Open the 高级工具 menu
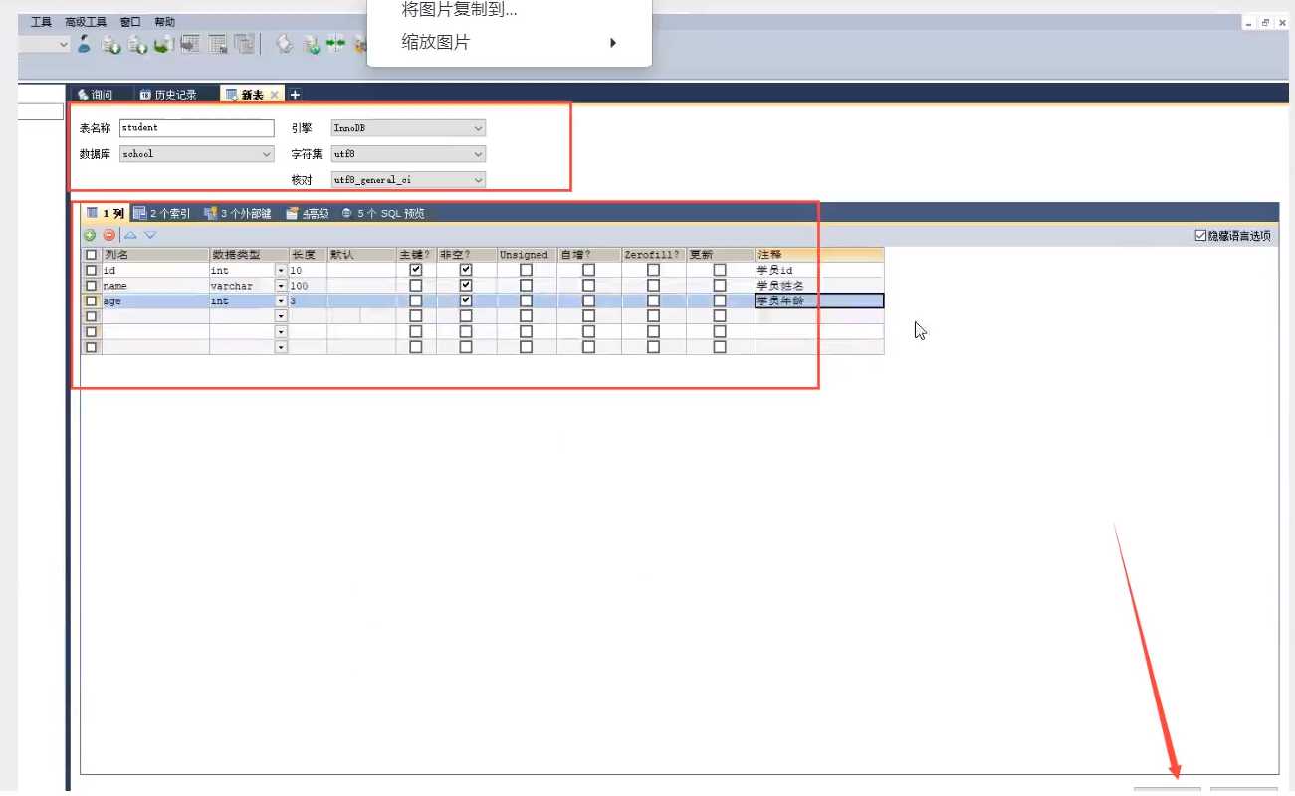This screenshot has height=796, width=1295. point(86,22)
